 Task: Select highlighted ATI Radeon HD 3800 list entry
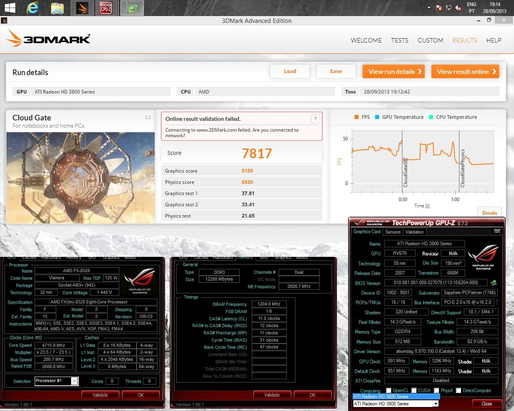(x=396, y=397)
